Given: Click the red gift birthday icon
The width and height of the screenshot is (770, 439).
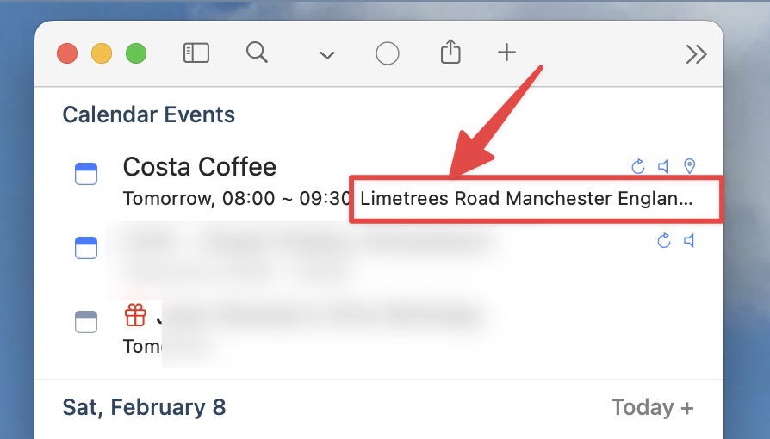Looking at the screenshot, I should click(x=135, y=315).
